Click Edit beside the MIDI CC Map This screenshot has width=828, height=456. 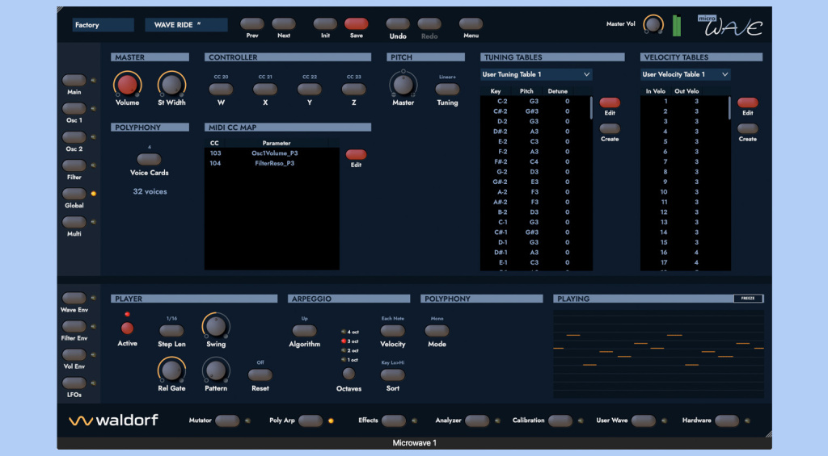click(x=356, y=154)
